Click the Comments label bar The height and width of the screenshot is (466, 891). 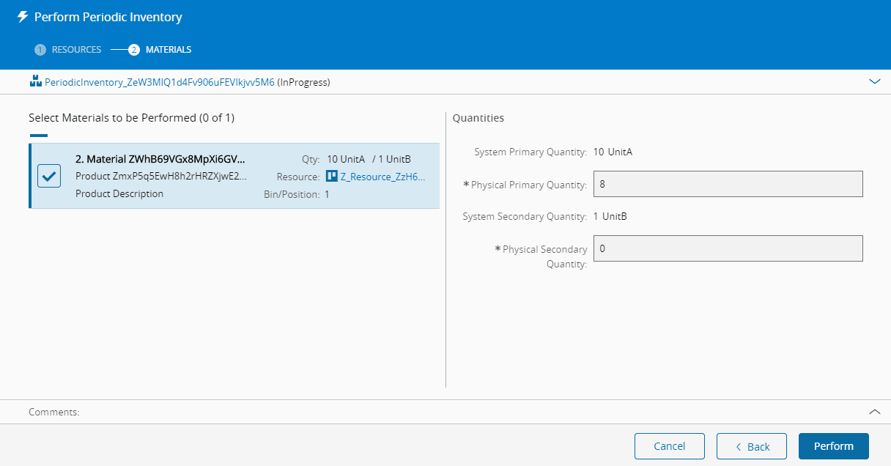(x=54, y=412)
